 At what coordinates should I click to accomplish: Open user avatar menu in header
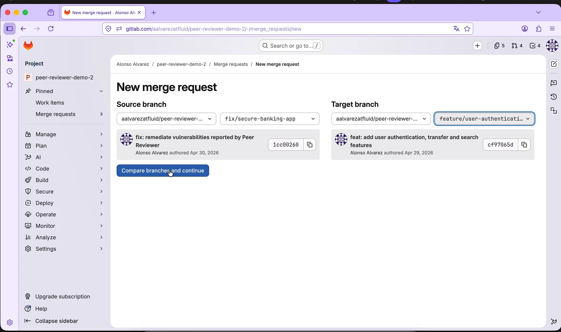(552, 46)
